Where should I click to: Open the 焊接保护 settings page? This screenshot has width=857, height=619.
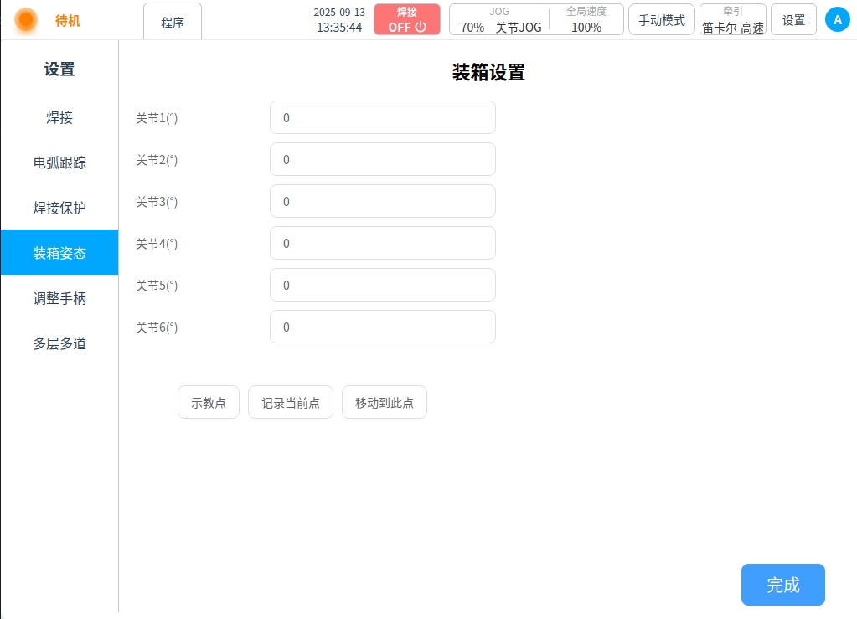pos(59,208)
